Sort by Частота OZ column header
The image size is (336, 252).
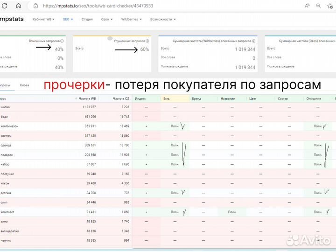[121, 98]
